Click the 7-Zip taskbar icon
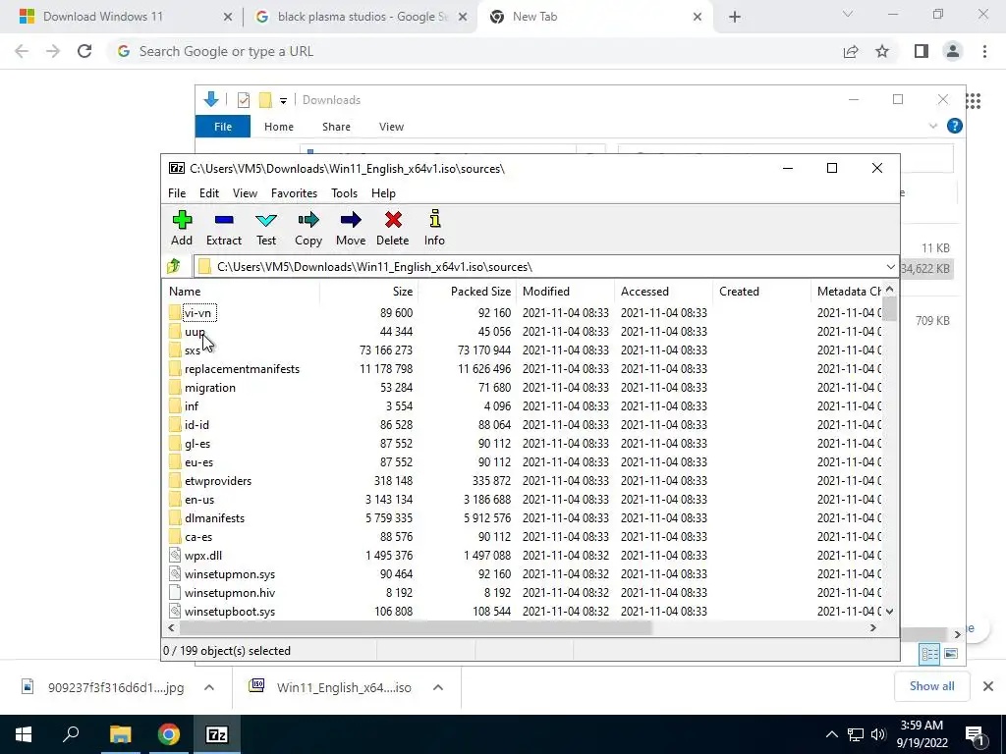The height and width of the screenshot is (754, 1006). point(216,734)
